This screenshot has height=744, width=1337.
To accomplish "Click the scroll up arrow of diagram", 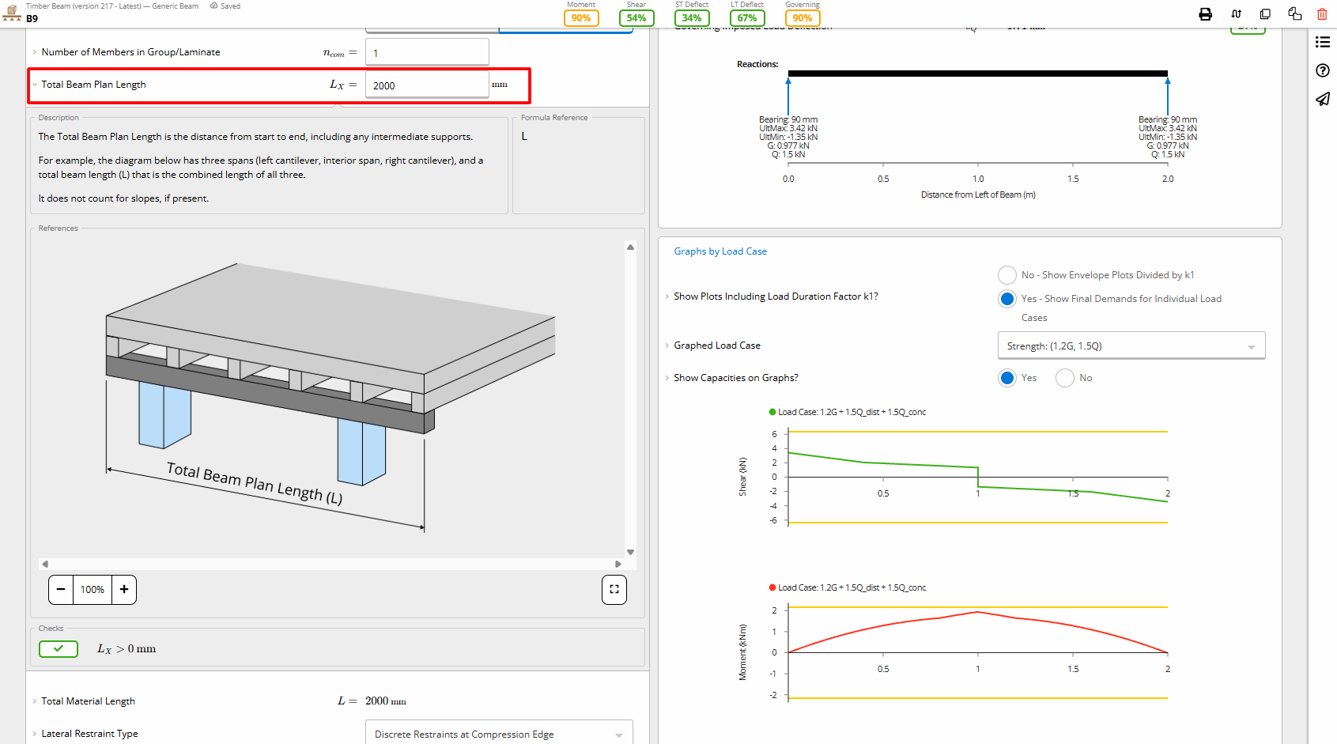I will tap(630, 247).
